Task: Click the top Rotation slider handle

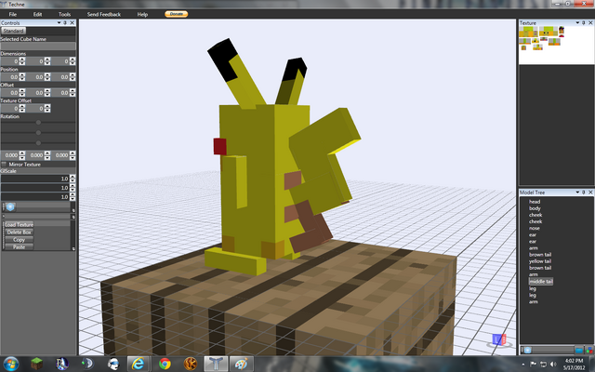Action: [38, 122]
